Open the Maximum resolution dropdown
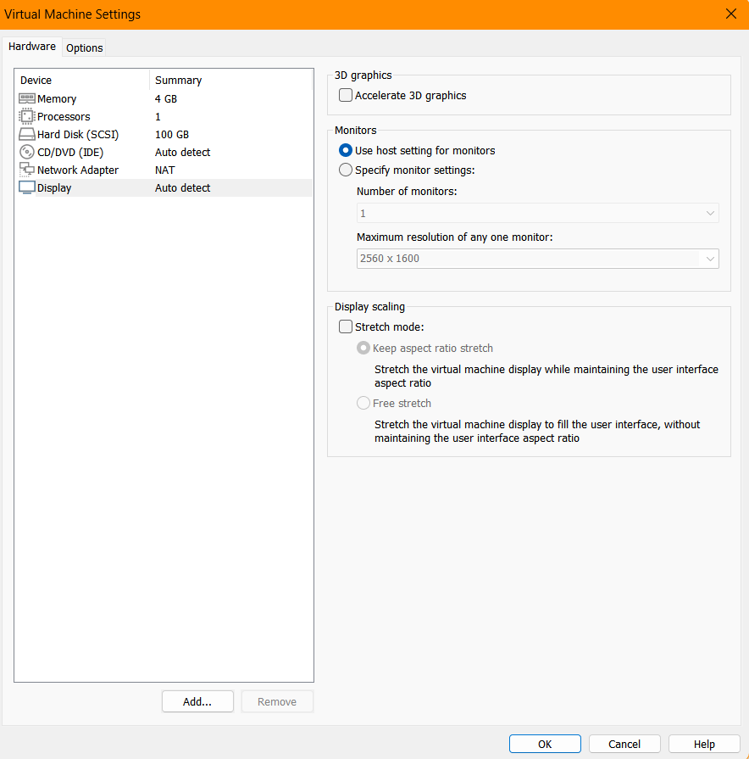 538,259
